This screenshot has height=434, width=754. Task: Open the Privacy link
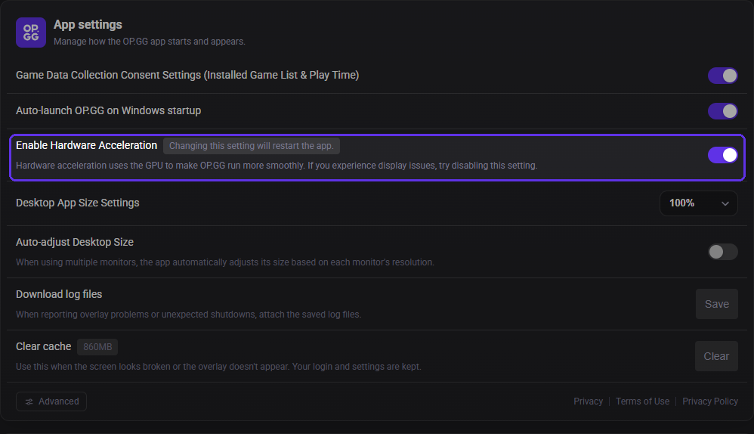point(588,401)
